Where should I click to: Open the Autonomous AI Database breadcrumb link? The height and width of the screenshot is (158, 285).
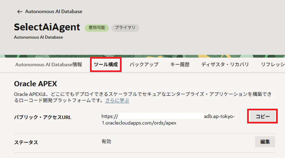click(x=54, y=11)
